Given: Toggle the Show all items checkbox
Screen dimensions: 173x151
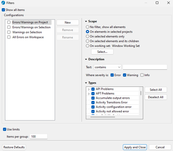Looking at the screenshot, I should (x=3, y=10).
